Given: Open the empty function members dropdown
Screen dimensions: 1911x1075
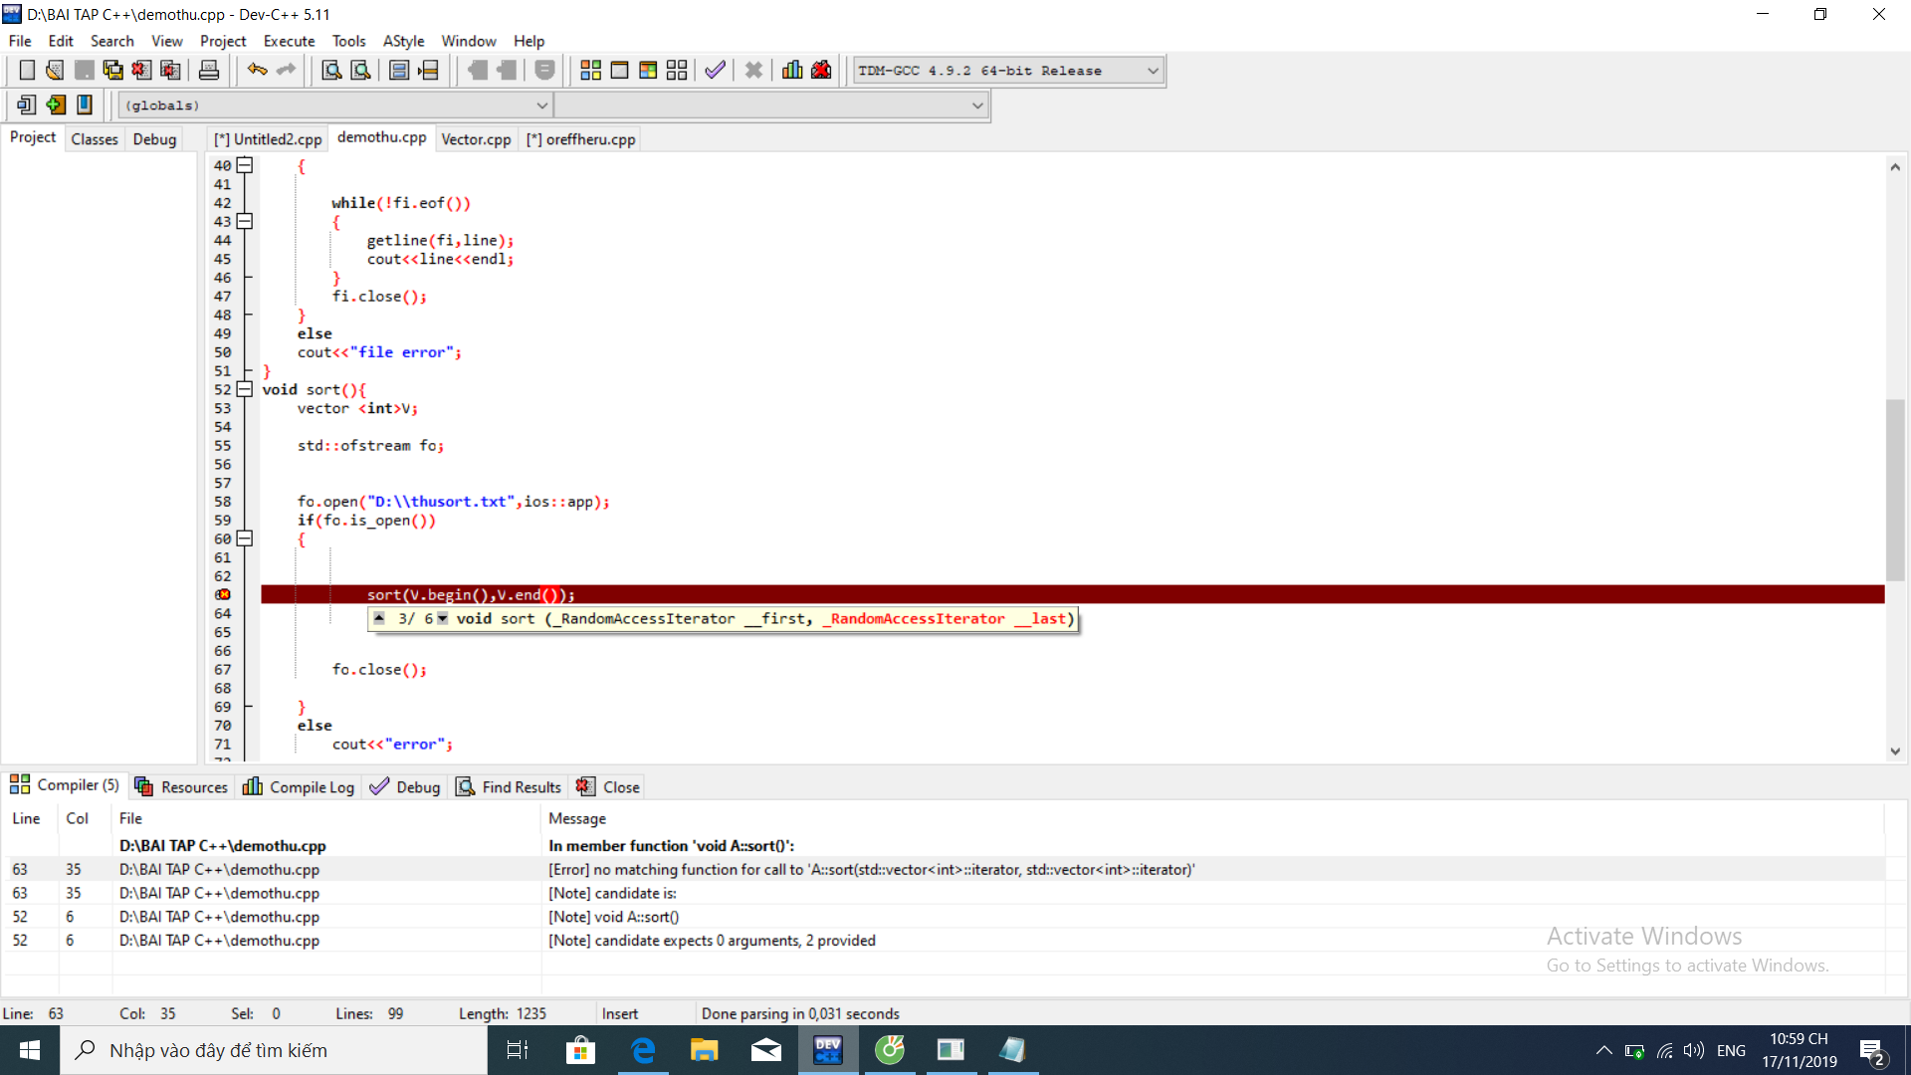Looking at the screenshot, I should (x=977, y=105).
